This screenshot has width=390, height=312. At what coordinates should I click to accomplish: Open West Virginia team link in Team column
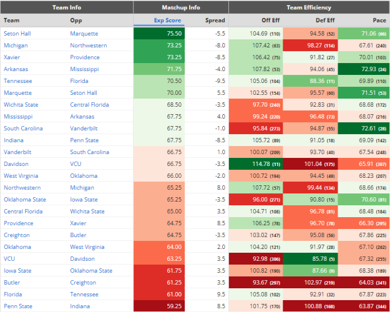point(21,176)
